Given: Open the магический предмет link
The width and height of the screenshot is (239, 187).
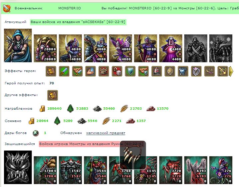Looking at the screenshot, I should click(x=106, y=133).
